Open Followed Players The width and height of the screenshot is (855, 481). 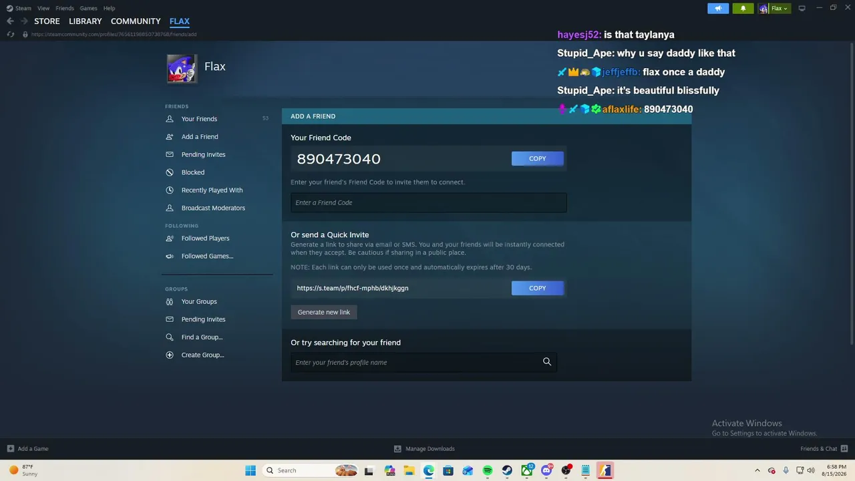pyautogui.click(x=205, y=238)
